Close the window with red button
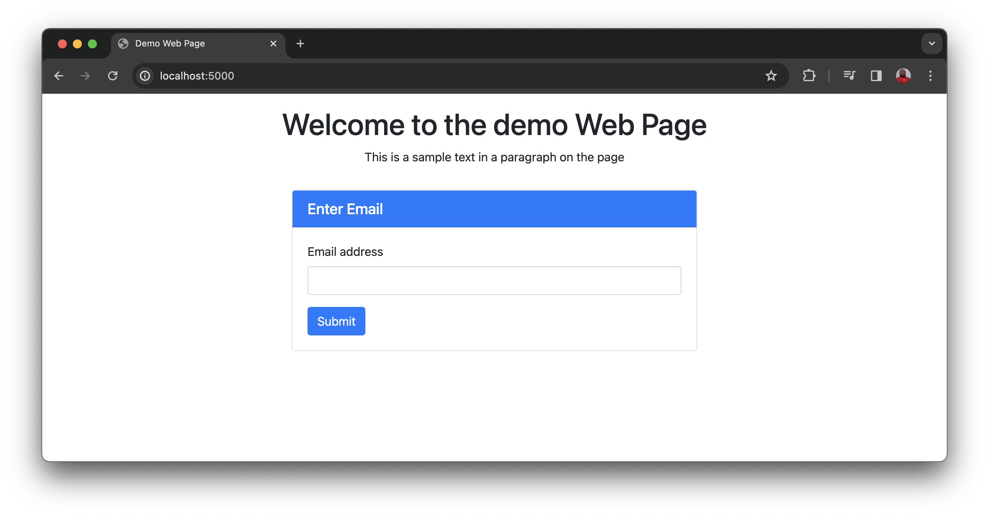 point(62,44)
